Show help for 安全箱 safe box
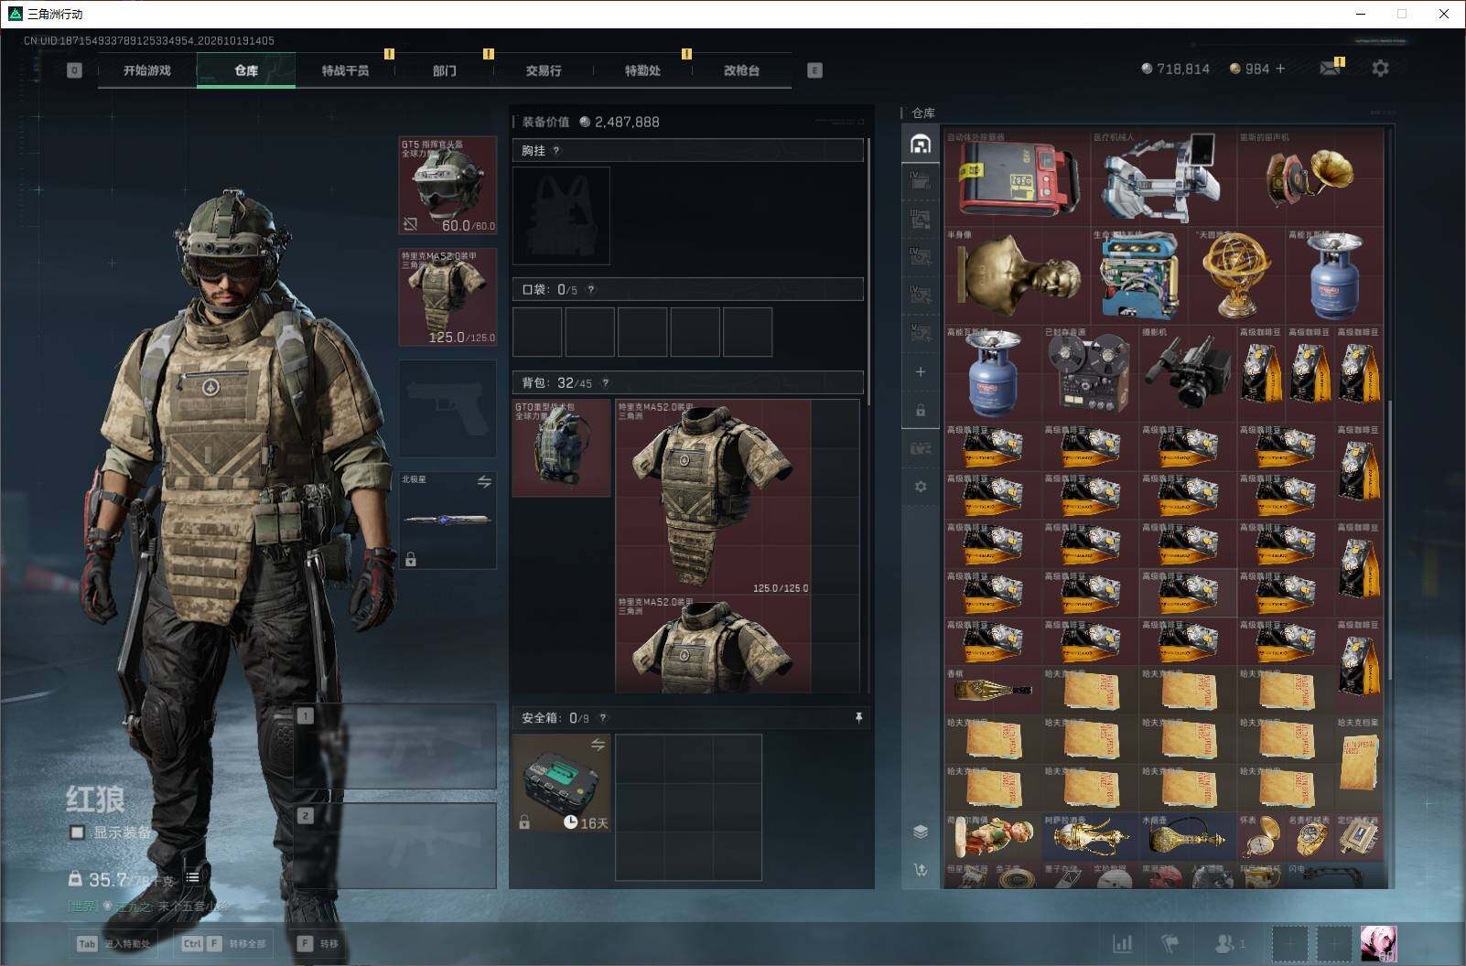 click(603, 718)
